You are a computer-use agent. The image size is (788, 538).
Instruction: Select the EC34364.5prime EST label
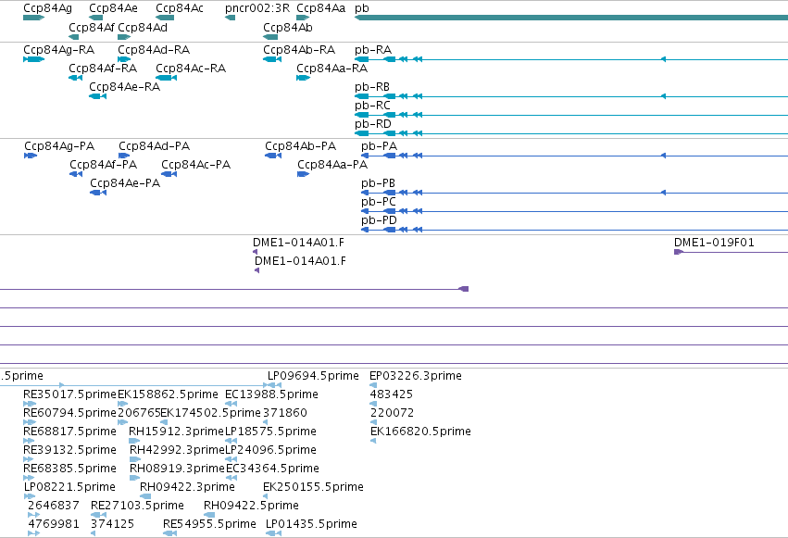[272, 469]
